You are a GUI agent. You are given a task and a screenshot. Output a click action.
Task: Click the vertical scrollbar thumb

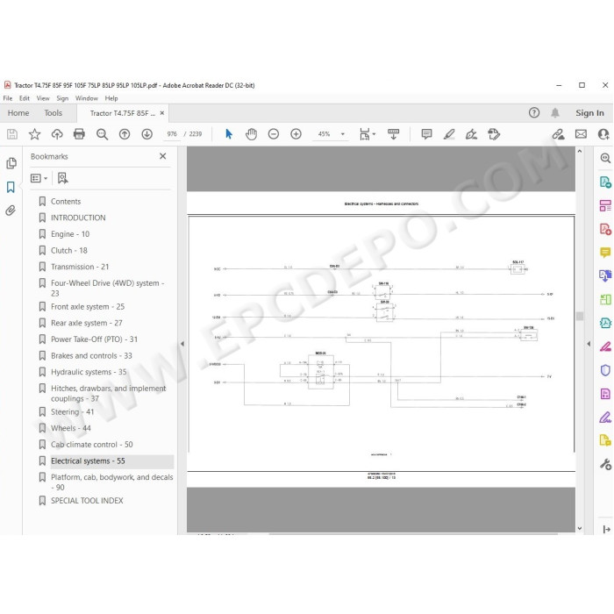580,316
